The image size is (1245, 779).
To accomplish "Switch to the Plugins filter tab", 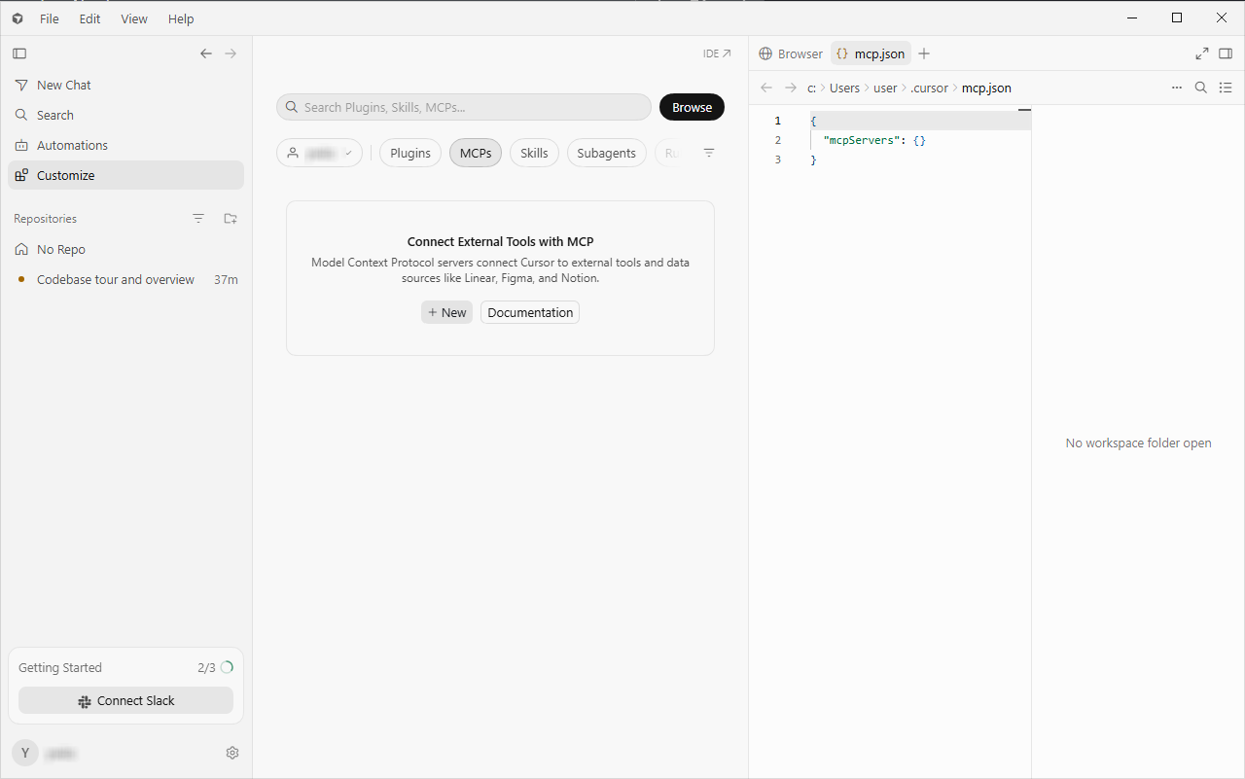I will 410,153.
